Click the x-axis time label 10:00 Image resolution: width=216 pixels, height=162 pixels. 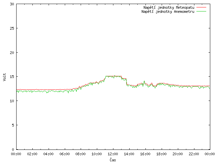pyautogui.click(x=97, y=154)
